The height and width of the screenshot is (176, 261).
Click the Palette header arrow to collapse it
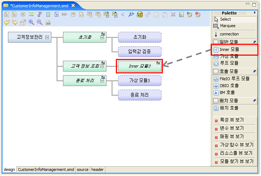(x=255, y=13)
